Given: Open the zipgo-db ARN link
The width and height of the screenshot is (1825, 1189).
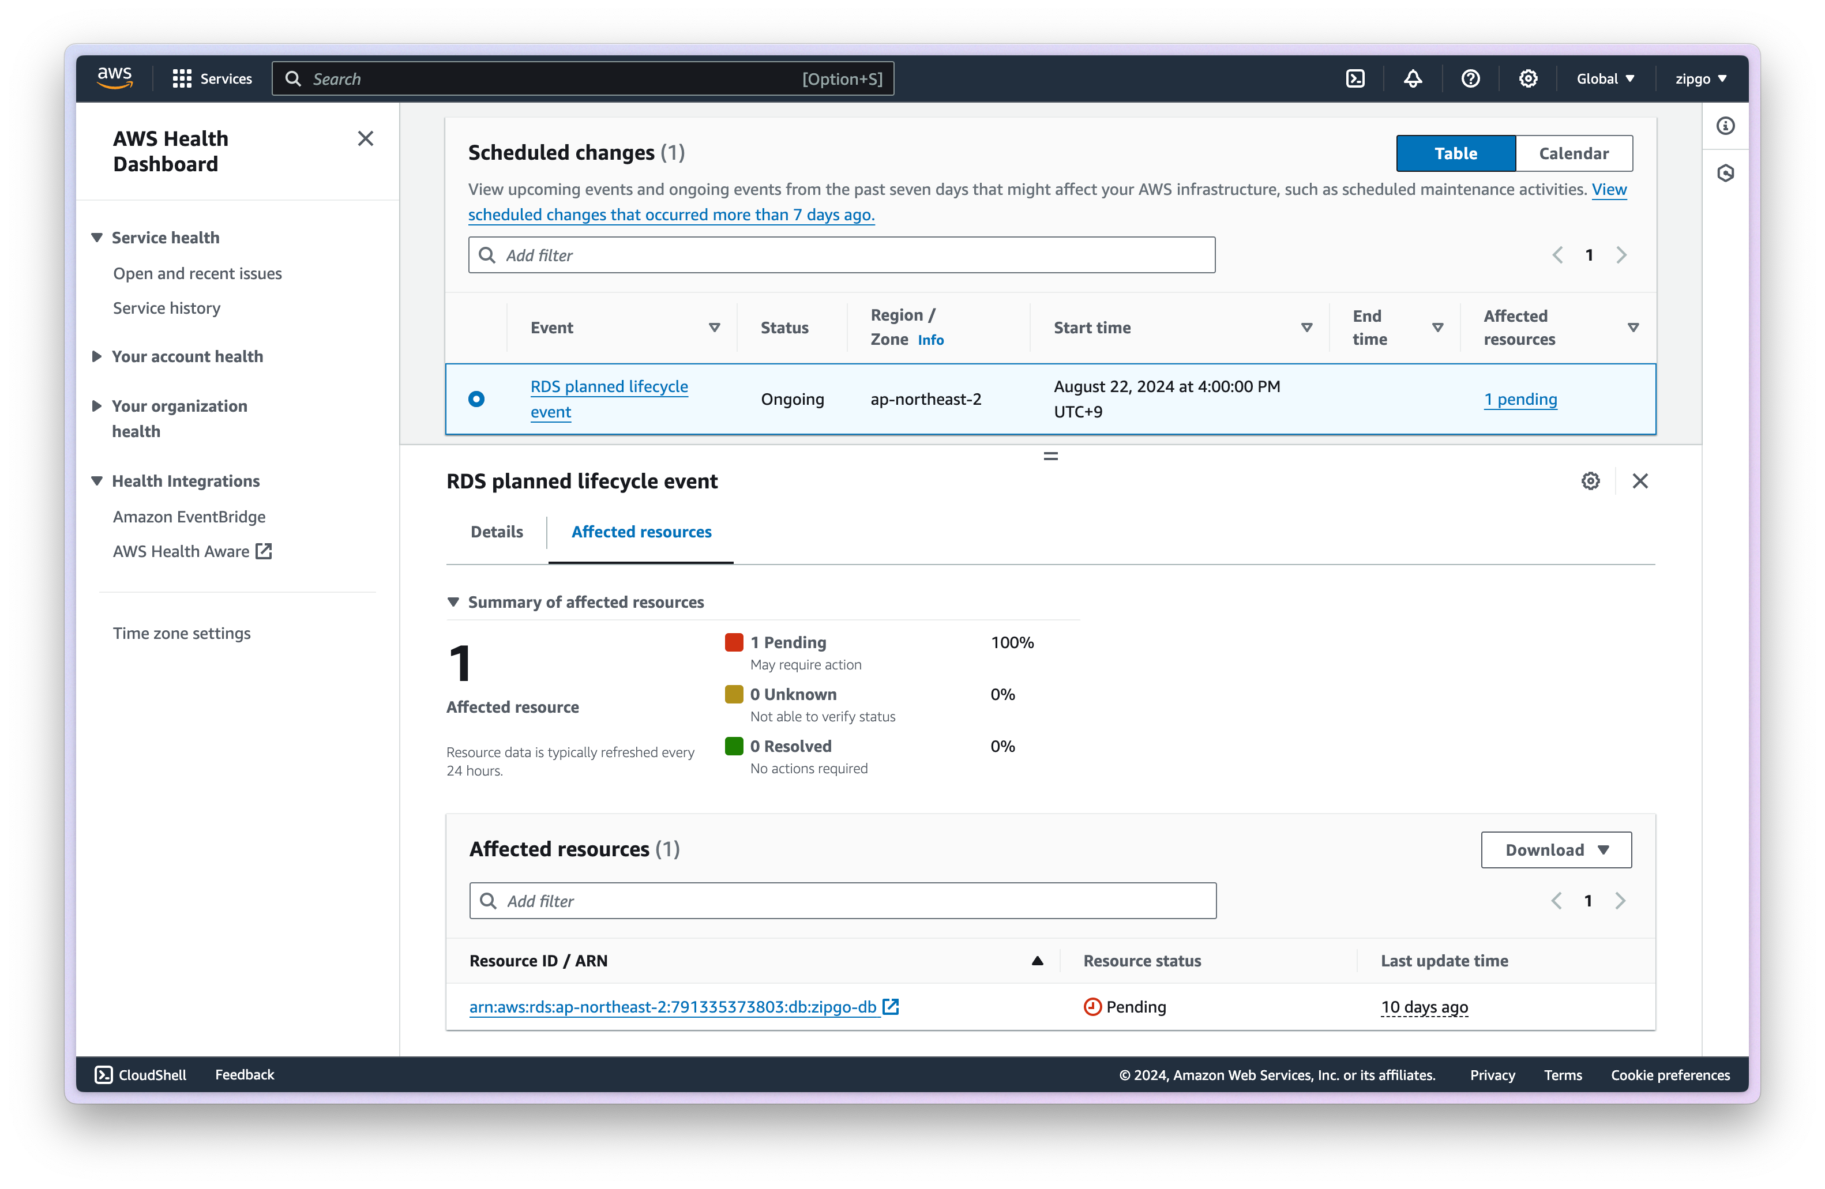Looking at the screenshot, I should tap(673, 1007).
